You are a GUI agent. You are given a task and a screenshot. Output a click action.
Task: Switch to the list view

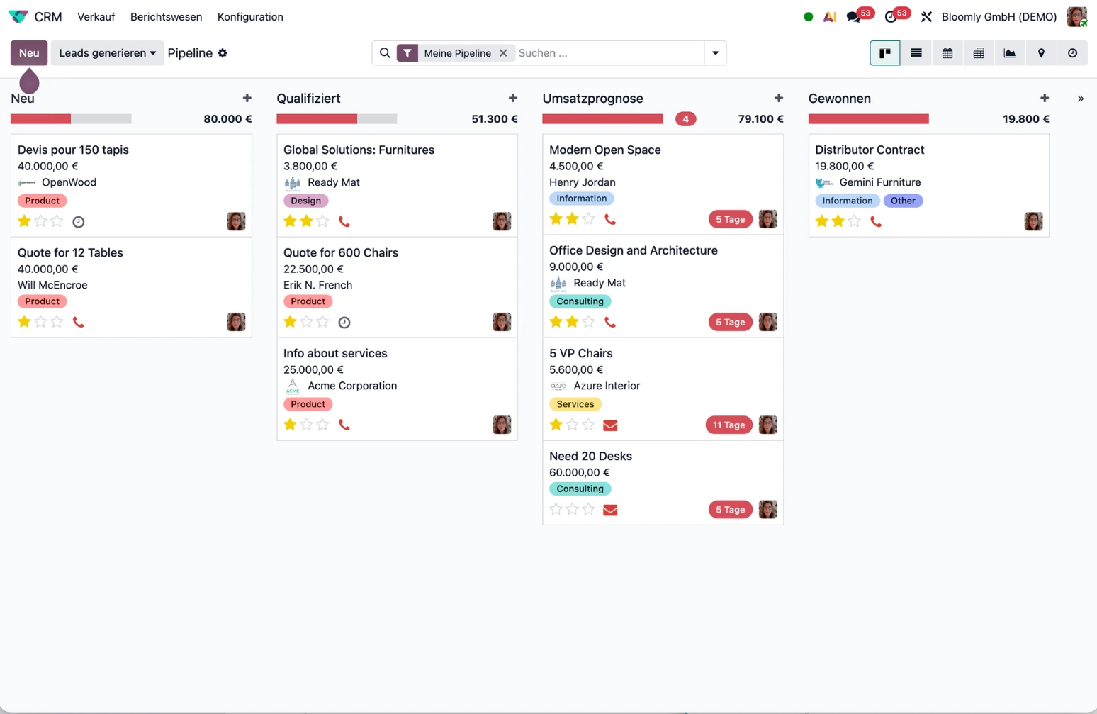(x=916, y=52)
